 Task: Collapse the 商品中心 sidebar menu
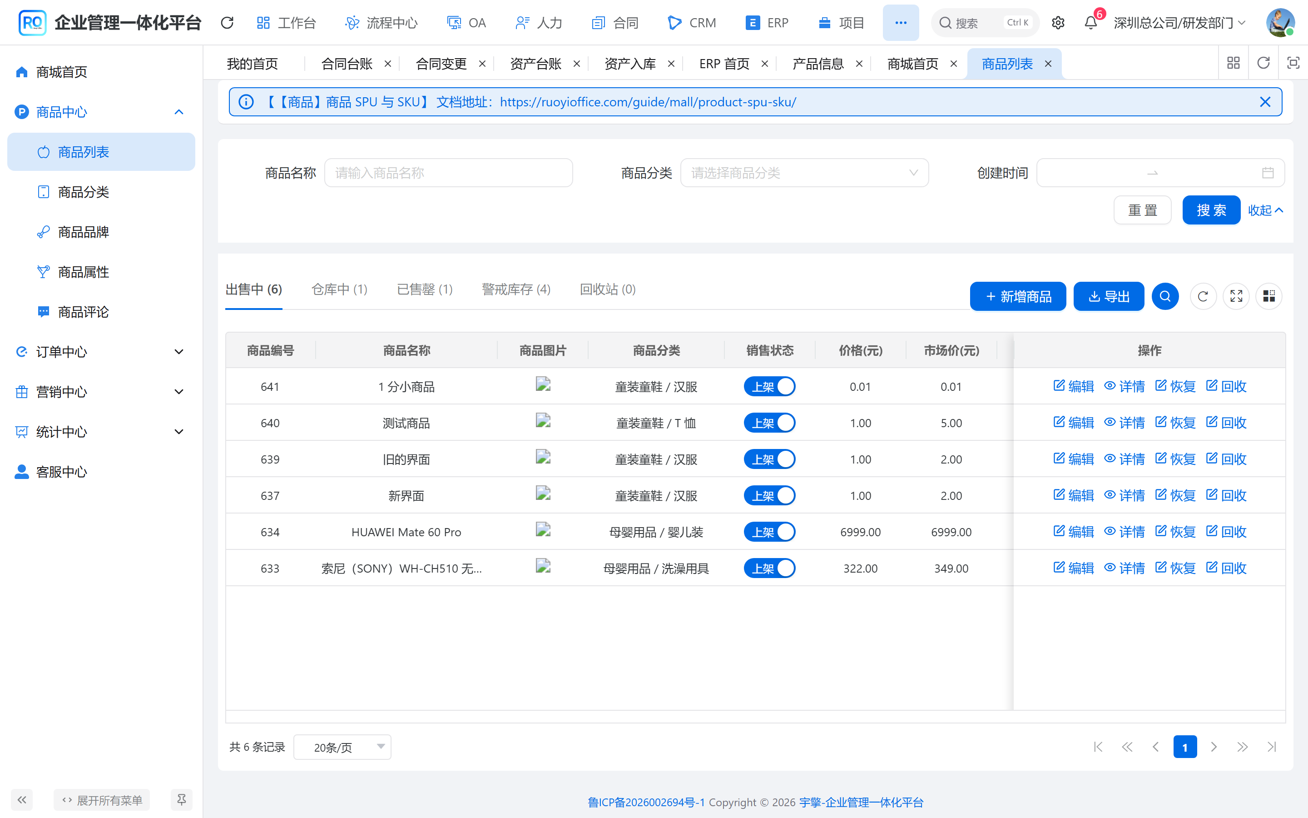101,112
